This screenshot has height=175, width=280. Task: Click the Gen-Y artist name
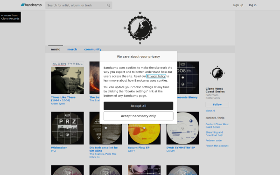click(x=132, y=151)
